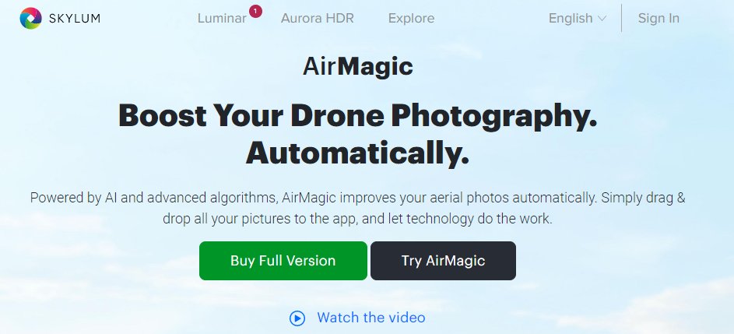Click the chevron arrow next to English
This screenshot has height=334, width=734.
[x=602, y=19]
